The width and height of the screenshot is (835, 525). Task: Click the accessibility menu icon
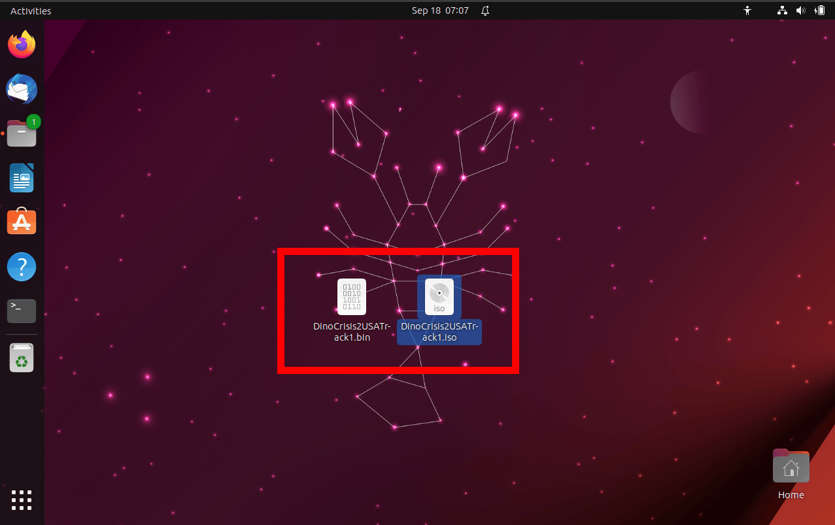click(747, 10)
